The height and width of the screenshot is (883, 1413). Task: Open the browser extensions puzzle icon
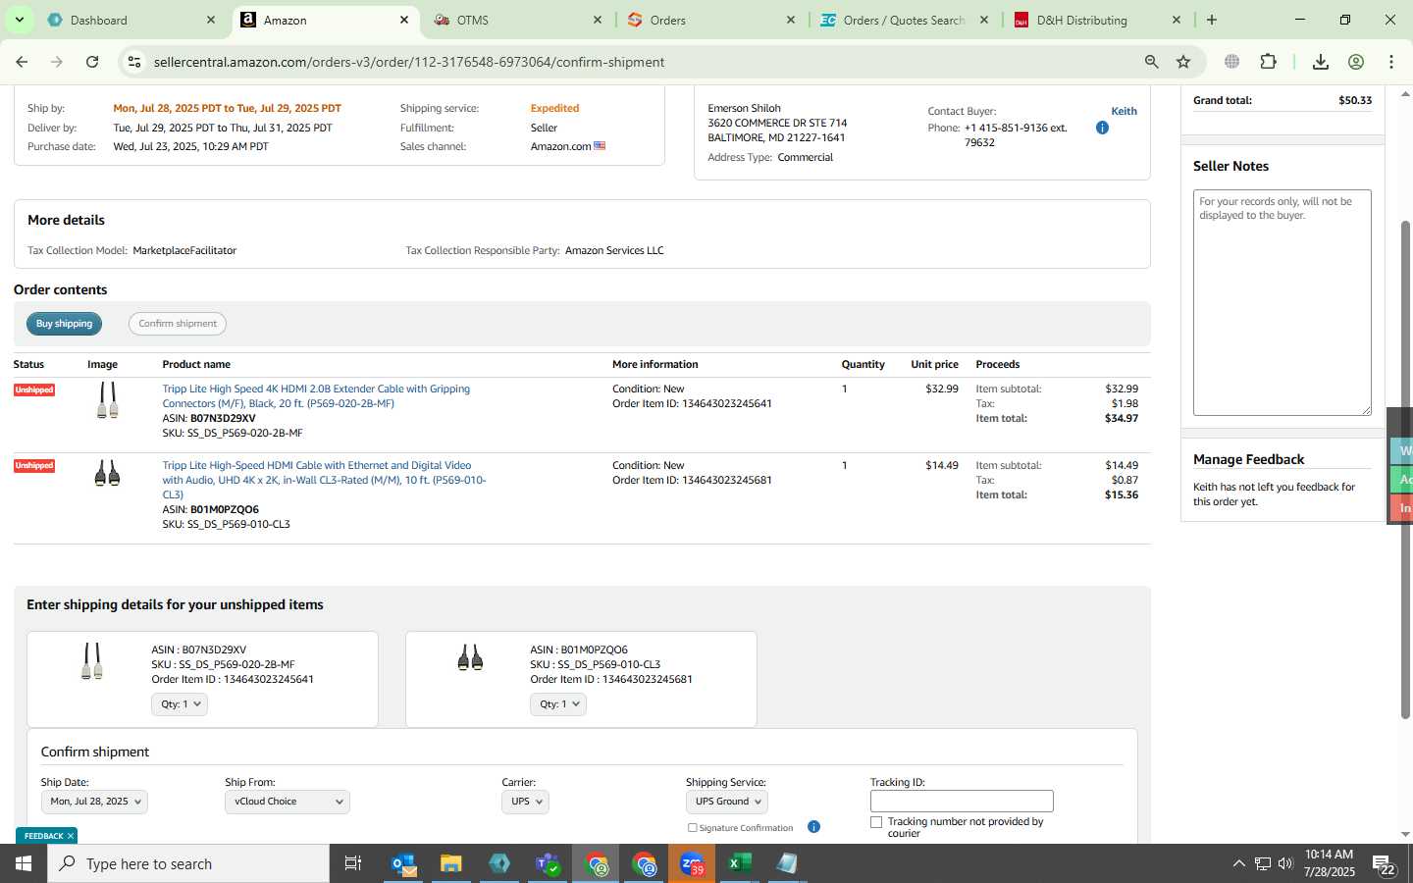(1268, 62)
